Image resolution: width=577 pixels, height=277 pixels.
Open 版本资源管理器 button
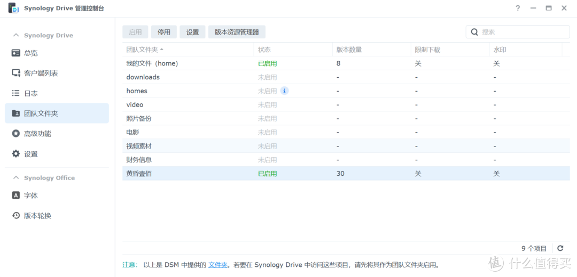(237, 32)
